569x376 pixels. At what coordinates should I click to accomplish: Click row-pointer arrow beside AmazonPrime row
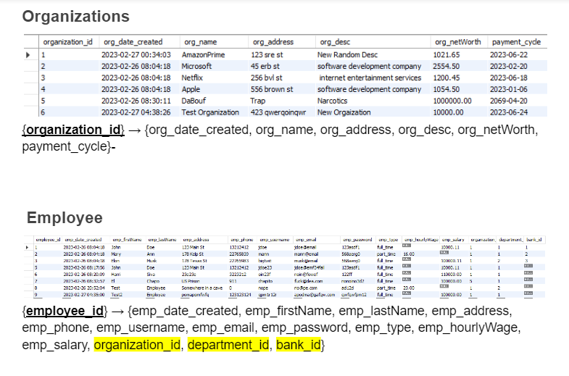[x=28, y=55]
